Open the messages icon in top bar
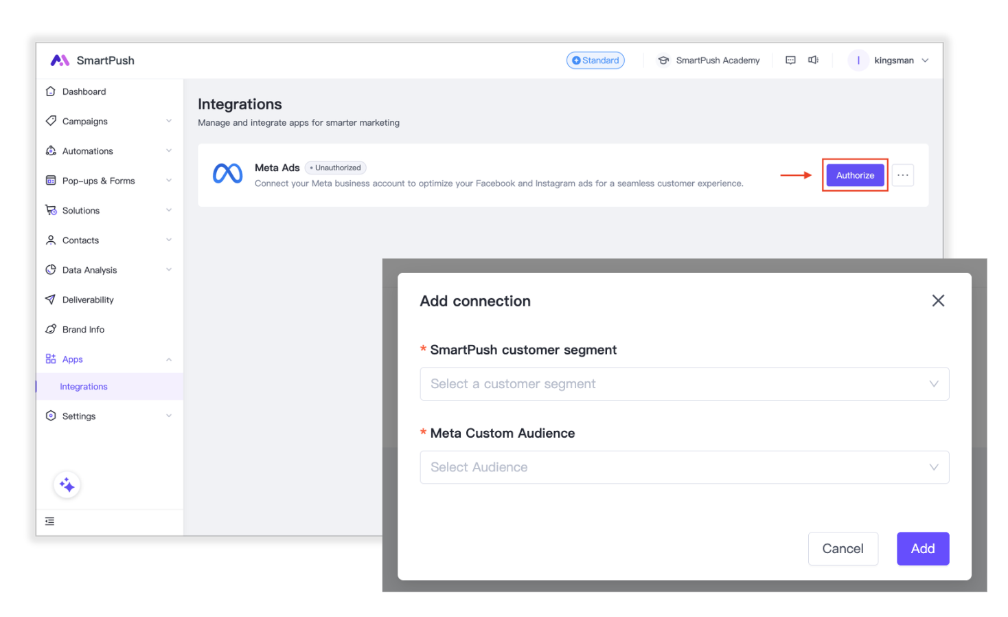 [790, 60]
